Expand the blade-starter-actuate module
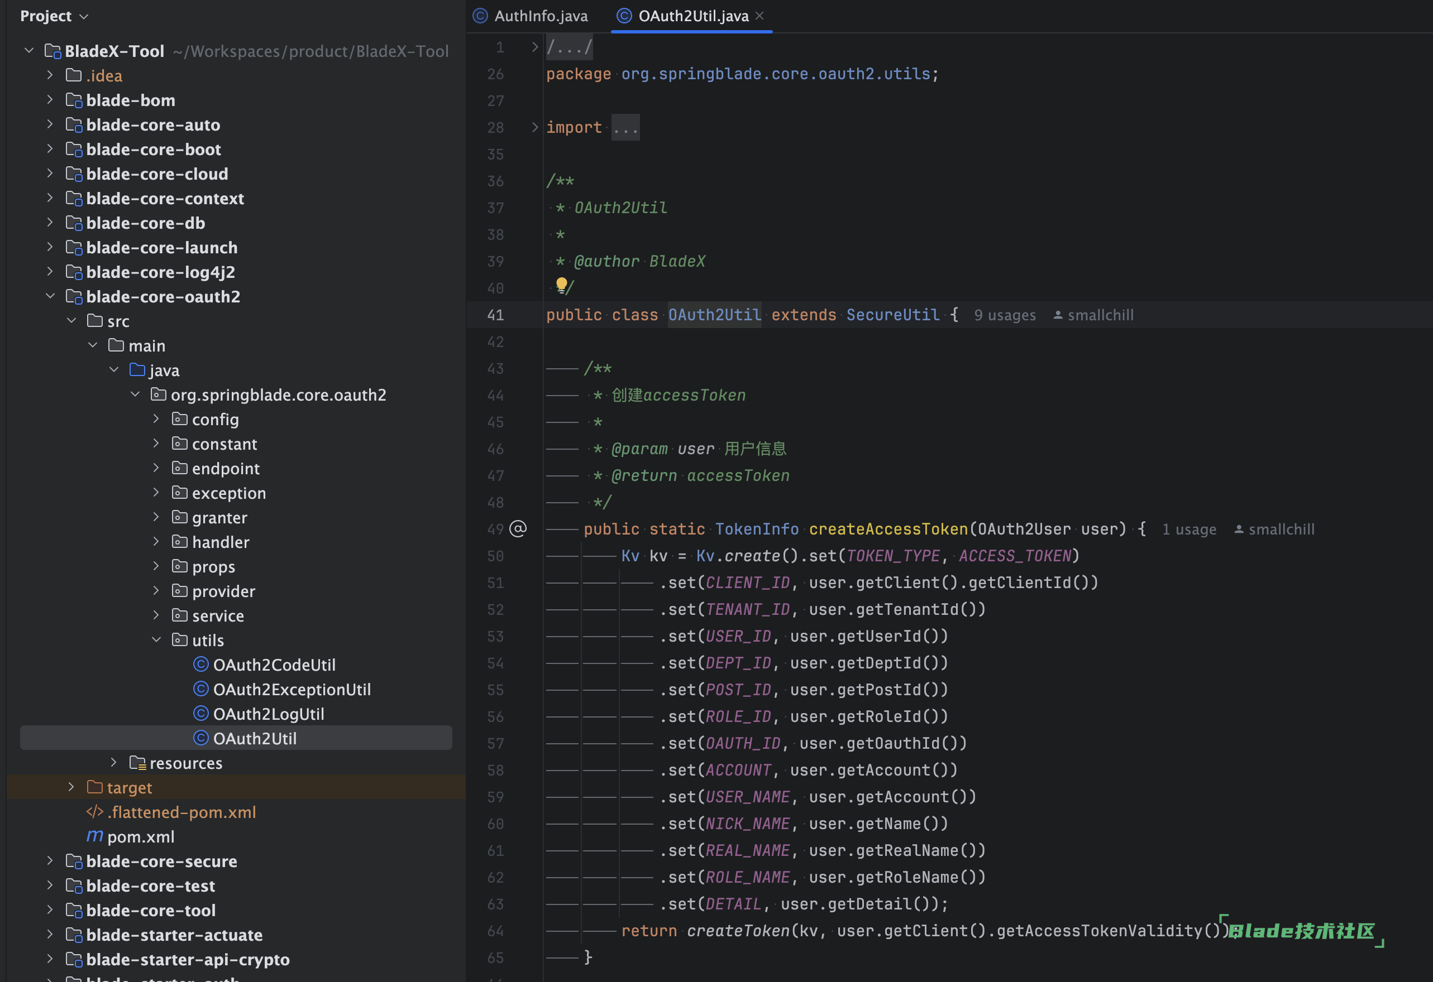 pyautogui.click(x=50, y=935)
